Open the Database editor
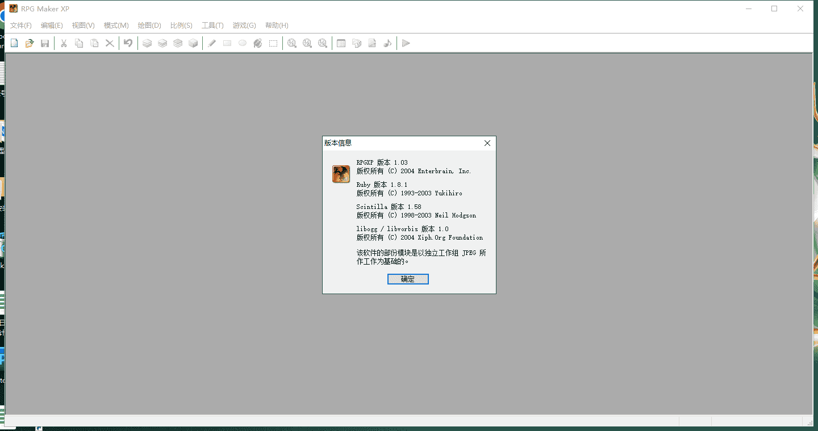818x431 pixels. click(341, 43)
